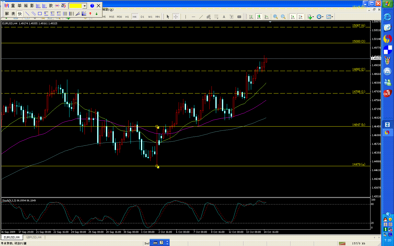Switch chart to W1 timeframe
This screenshot has height=246, width=394.
[150, 17]
